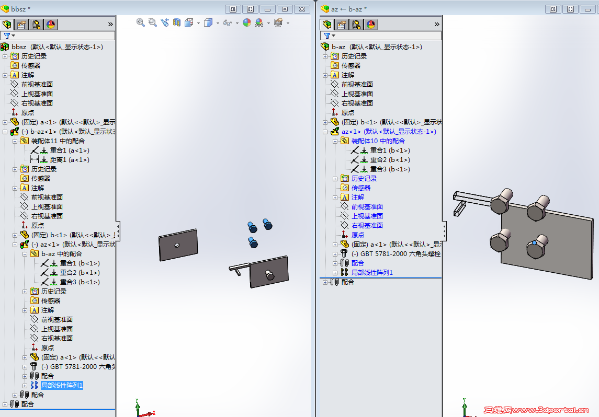This screenshot has height=417, width=599.
Task: Select the 距离1 (a<1>) mate
Action: 70,160
